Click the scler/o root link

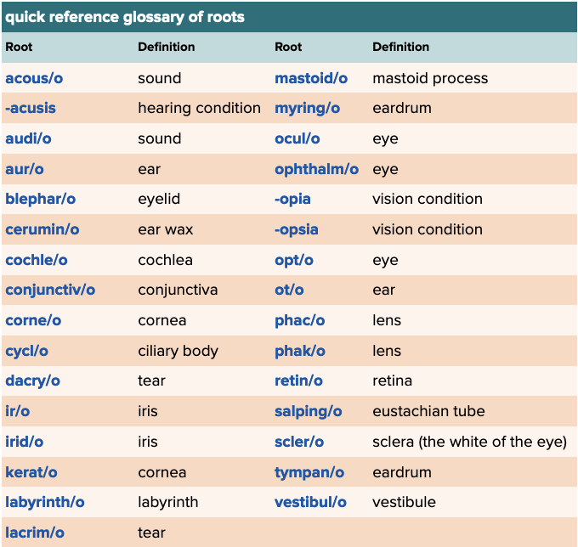tap(299, 442)
